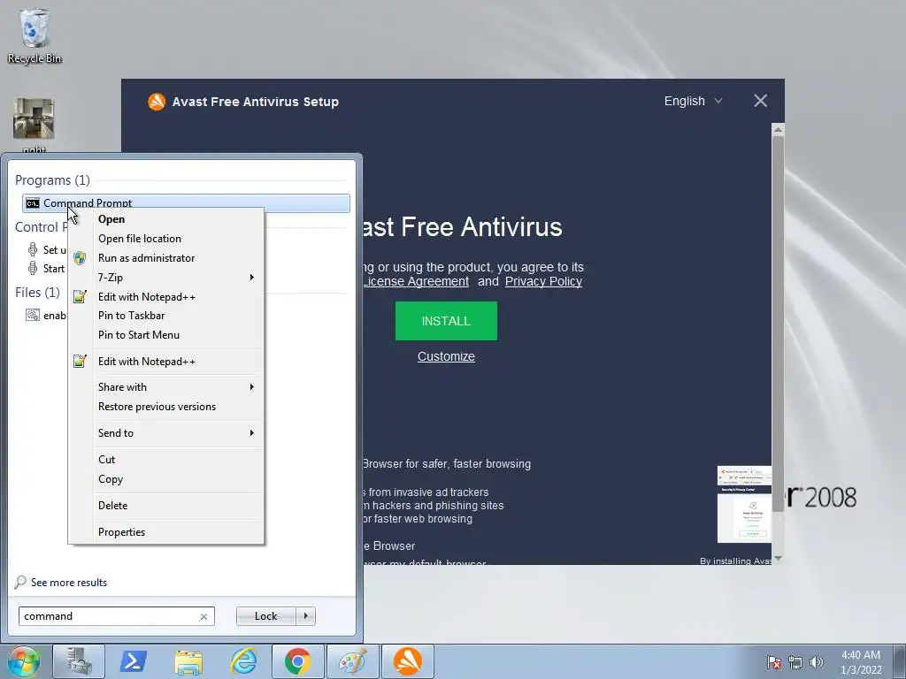This screenshot has height=679, width=906.
Task: Open Server Manager from the taskbar
Action: [x=79, y=661]
